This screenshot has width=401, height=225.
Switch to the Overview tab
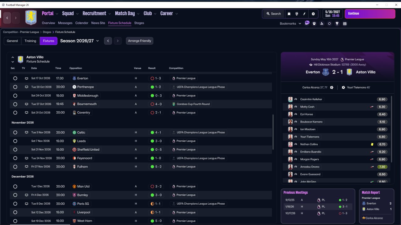pos(49,23)
